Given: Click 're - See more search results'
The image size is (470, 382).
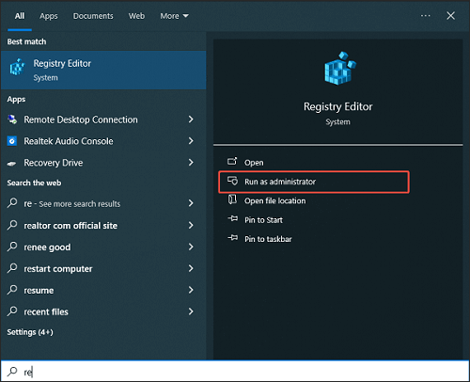Looking at the screenshot, I should (72, 204).
